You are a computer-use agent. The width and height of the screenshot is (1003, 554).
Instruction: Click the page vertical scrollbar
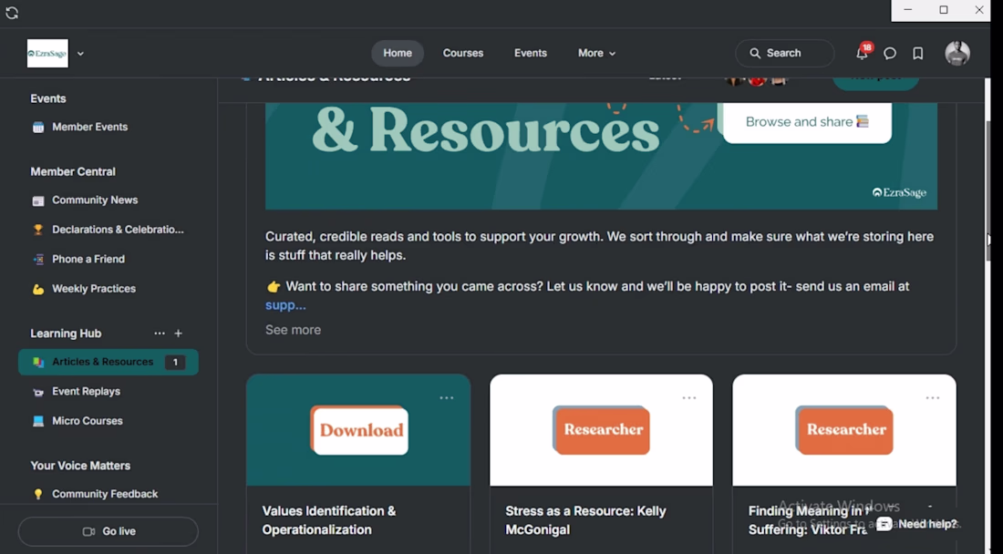click(987, 190)
